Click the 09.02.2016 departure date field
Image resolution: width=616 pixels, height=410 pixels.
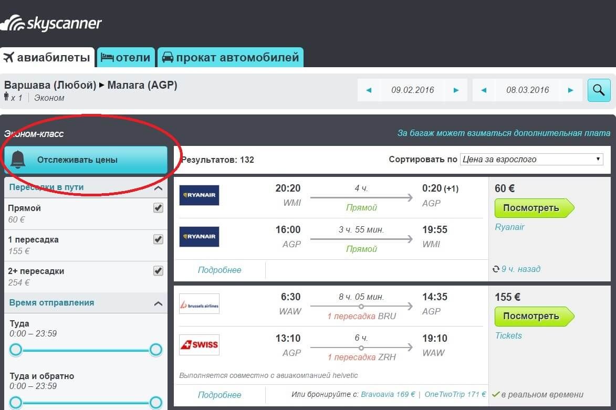coord(412,90)
